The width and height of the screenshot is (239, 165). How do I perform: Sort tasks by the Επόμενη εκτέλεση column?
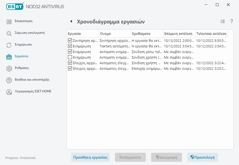[x=179, y=34]
